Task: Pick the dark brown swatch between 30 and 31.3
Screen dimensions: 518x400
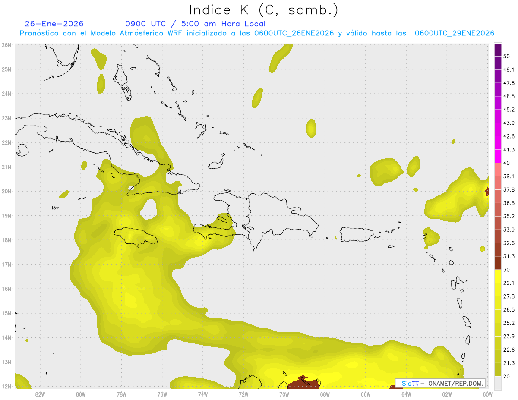Action: pyautogui.click(x=498, y=263)
